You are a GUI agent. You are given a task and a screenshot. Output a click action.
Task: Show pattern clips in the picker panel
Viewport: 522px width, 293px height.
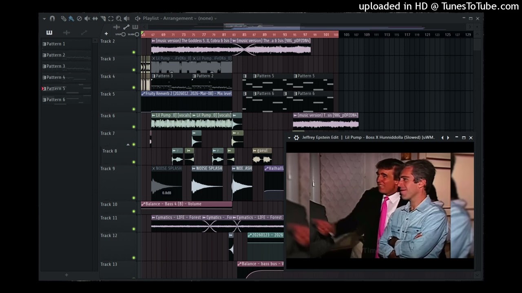(49, 33)
